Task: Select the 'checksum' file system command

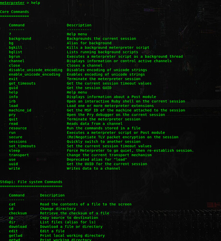Action: click(18, 213)
